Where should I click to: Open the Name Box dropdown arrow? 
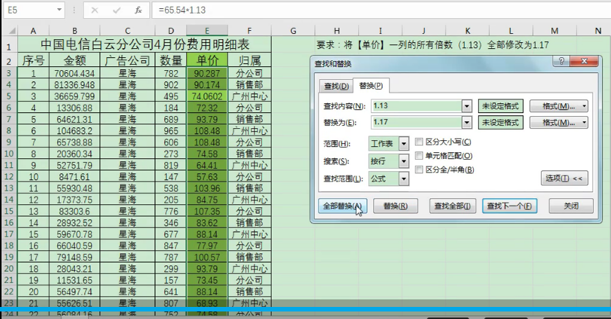59,10
